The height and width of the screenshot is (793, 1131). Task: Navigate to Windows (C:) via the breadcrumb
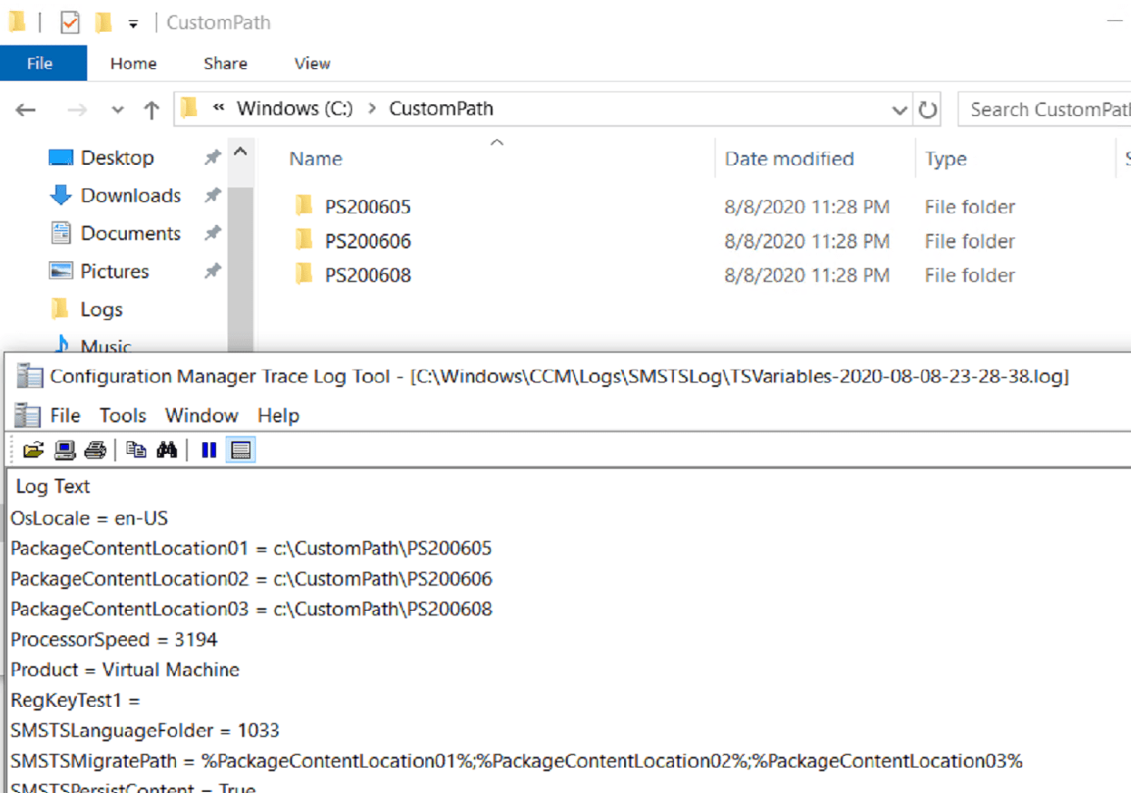[295, 108]
